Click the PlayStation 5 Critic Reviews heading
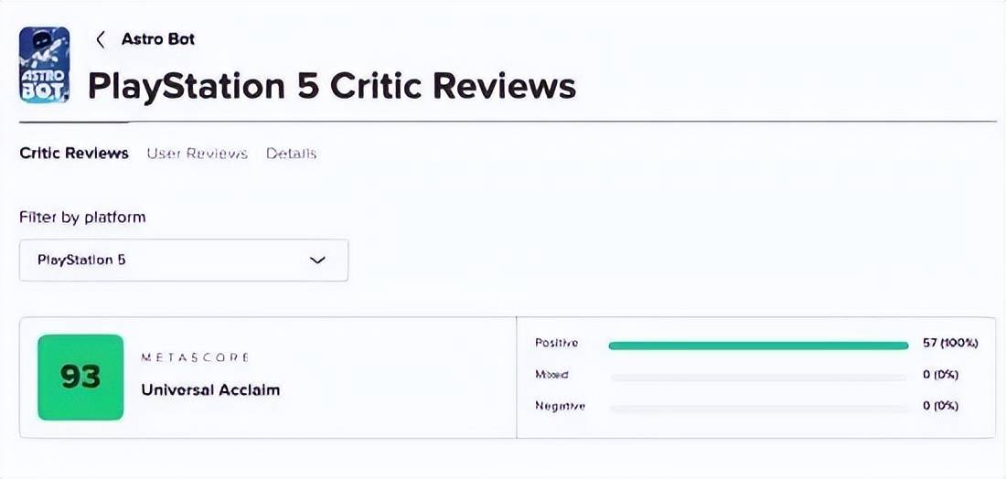1006x479 pixels. point(332,87)
